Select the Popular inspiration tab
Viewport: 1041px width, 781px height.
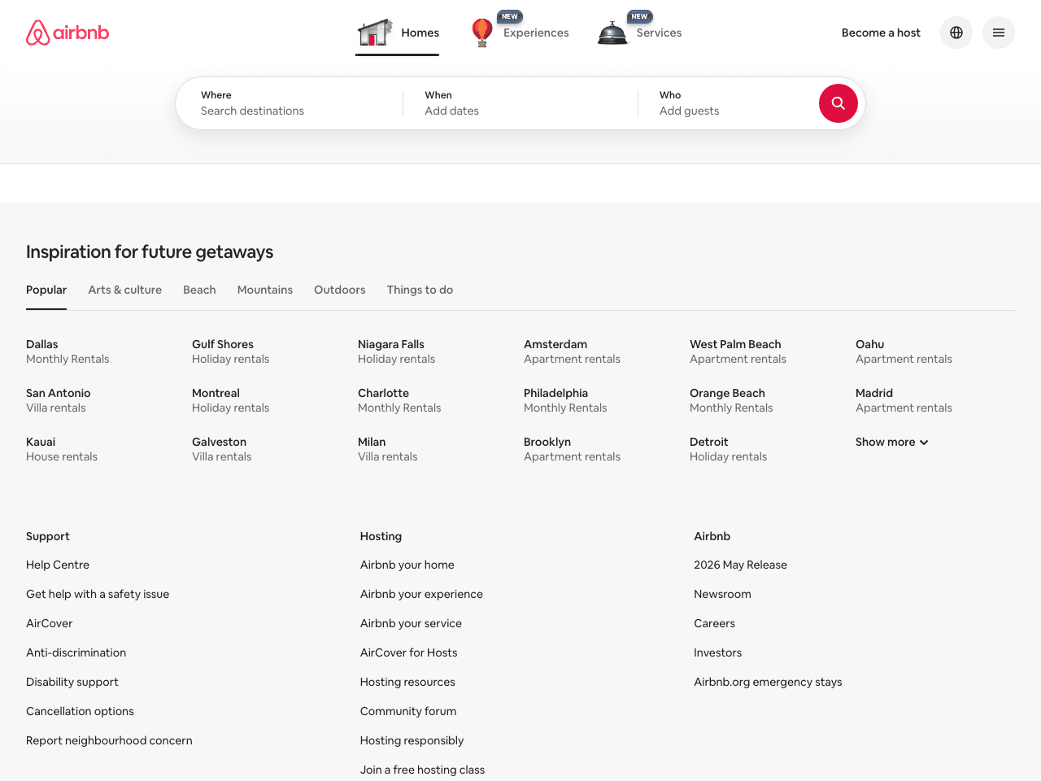(x=46, y=290)
